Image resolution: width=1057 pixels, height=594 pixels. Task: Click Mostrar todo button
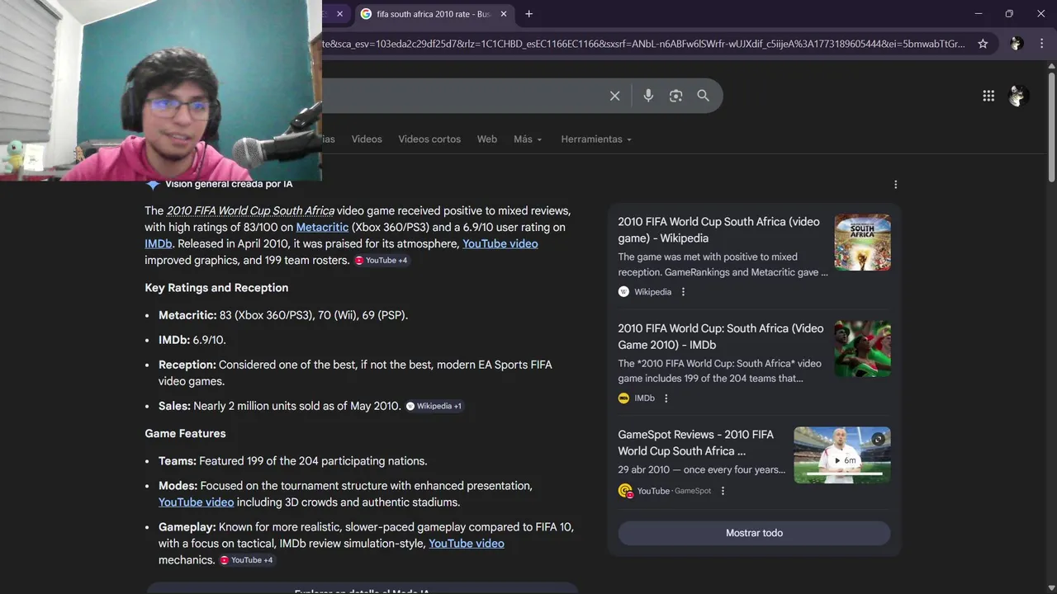tap(754, 533)
